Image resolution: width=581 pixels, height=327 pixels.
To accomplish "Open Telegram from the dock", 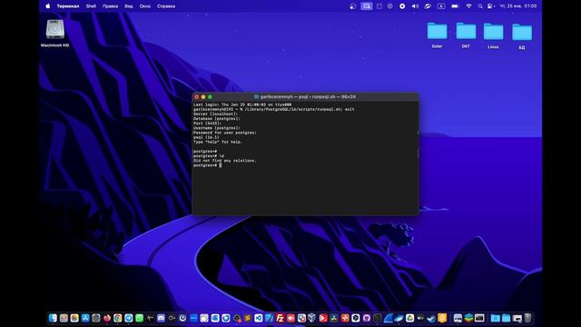I will [129, 318].
